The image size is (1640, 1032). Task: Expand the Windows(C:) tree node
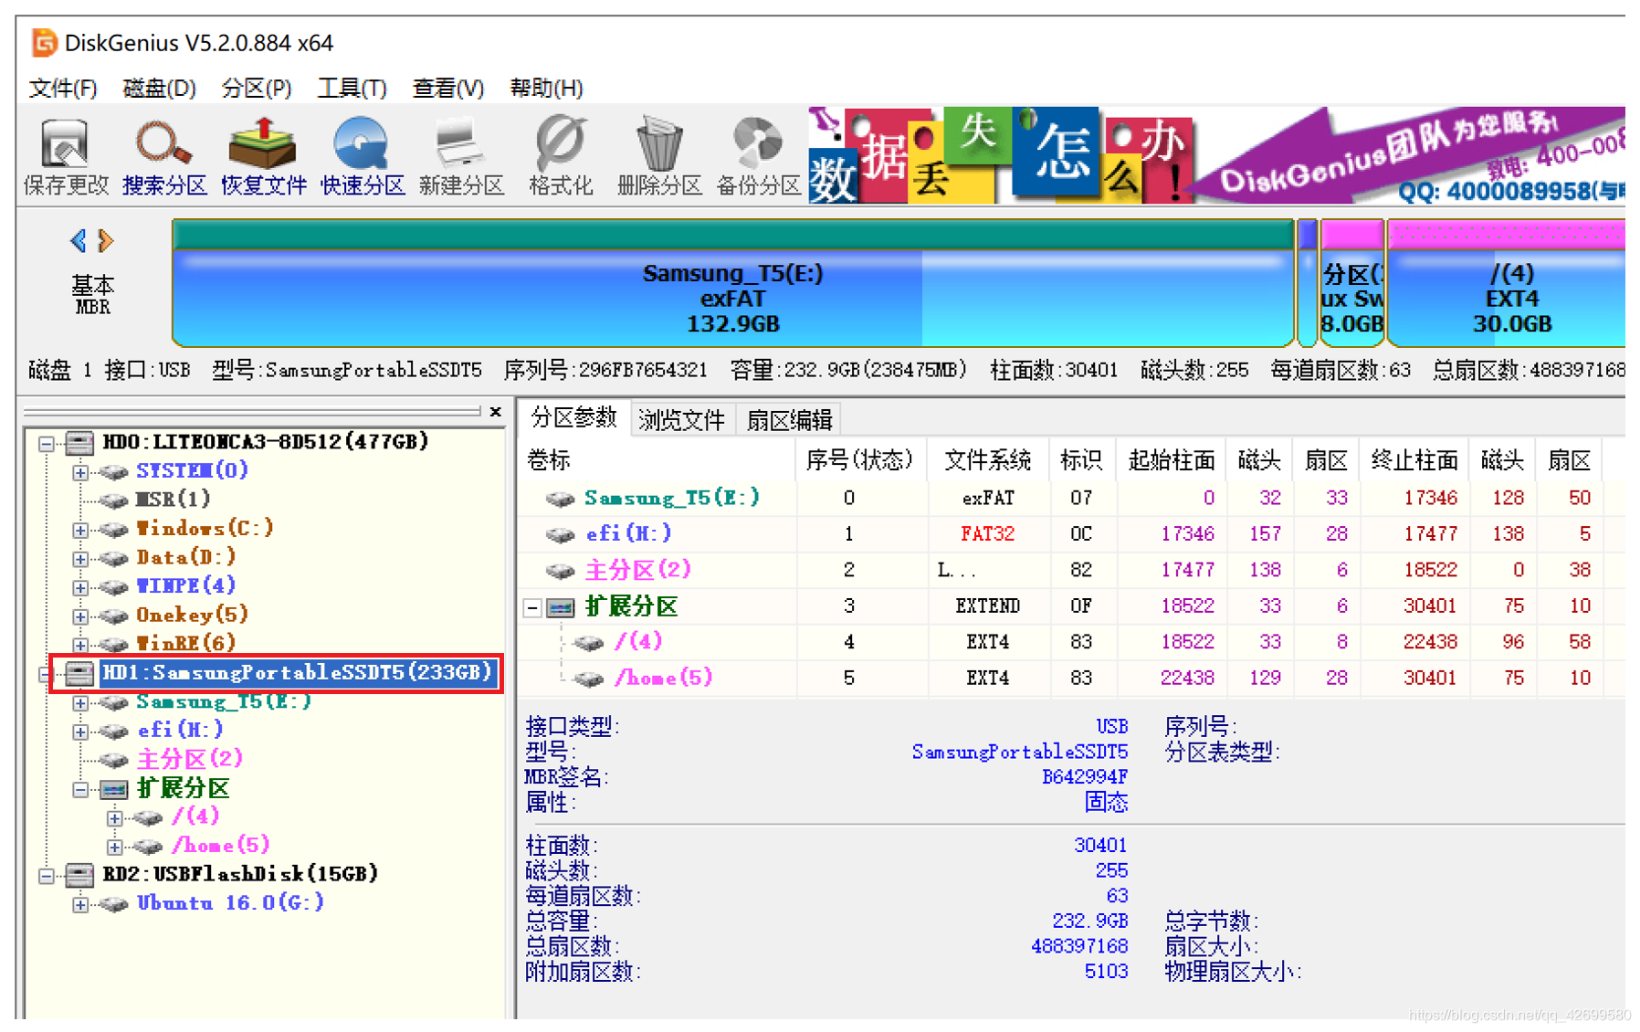pyautogui.click(x=80, y=530)
